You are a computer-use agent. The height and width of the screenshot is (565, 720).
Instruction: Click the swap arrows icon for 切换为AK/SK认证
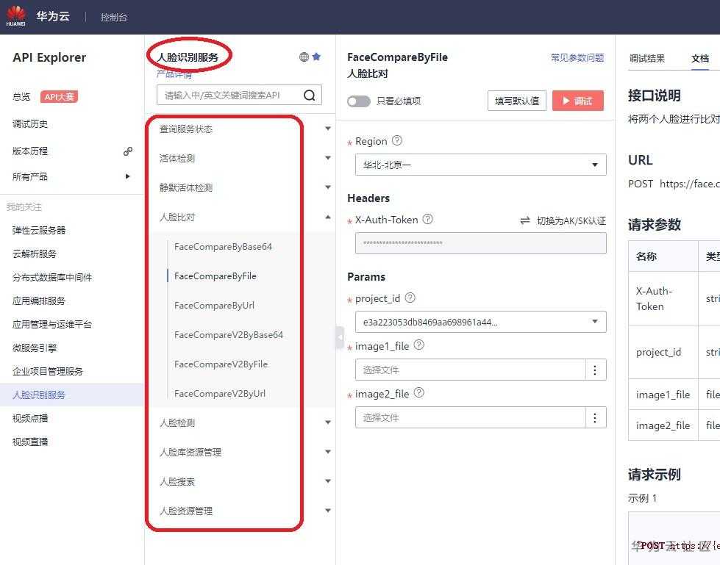coord(524,220)
